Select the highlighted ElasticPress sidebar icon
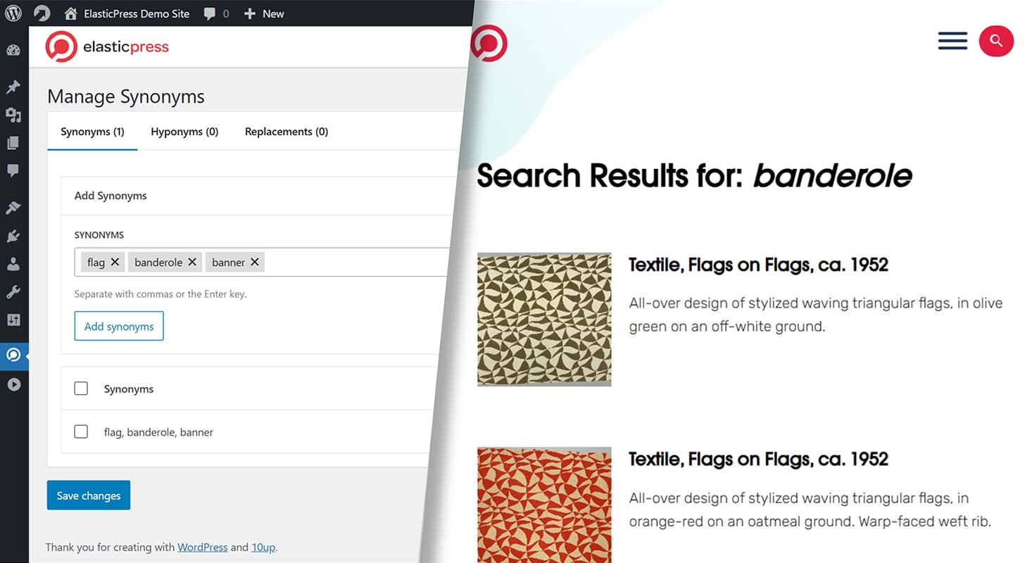The image size is (1032, 563). click(x=13, y=355)
